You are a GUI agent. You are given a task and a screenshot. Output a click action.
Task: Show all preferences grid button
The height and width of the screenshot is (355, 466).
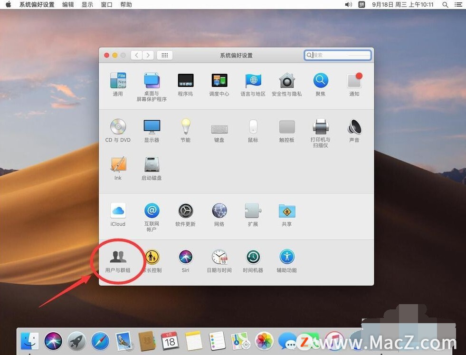[x=165, y=55]
